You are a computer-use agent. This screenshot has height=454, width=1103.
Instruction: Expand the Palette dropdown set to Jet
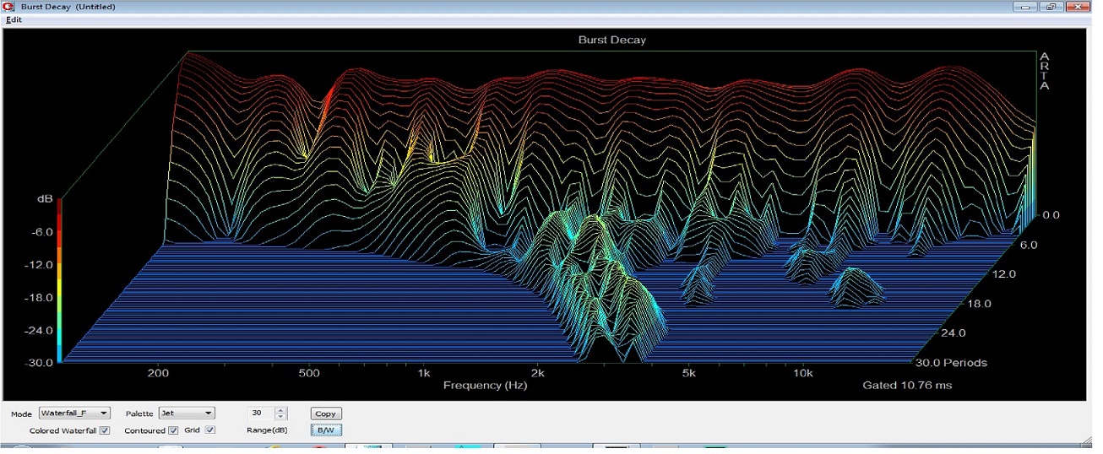[187, 413]
